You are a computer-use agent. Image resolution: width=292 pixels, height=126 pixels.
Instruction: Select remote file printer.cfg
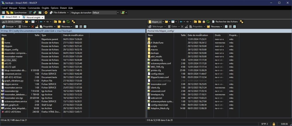click(x=156, y=70)
